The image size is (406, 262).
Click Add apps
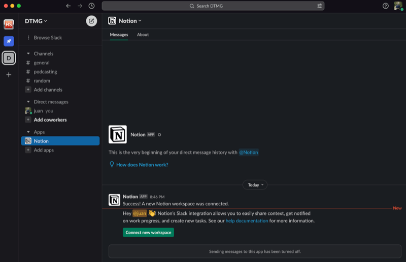pyautogui.click(x=44, y=150)
